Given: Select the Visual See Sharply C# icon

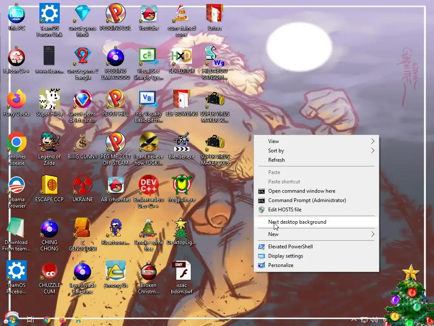Looking at the screenshot, I should click(x=149, y=63).
